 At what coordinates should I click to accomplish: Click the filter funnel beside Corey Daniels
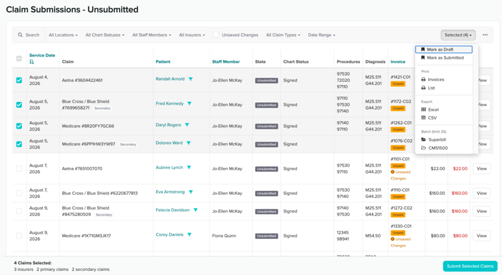pyautogui.click(x=189, y=235)
